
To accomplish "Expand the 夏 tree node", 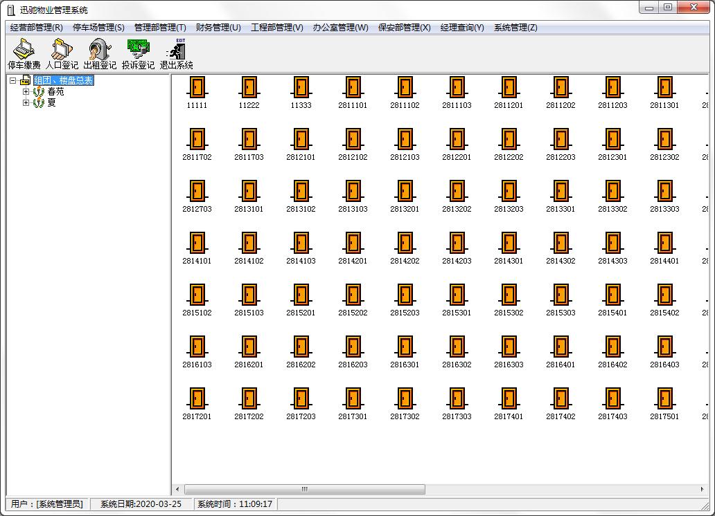I will pos(26,102).
